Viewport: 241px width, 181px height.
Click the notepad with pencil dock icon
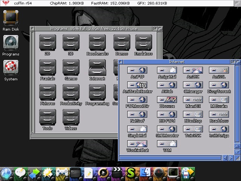click(90, 174)
